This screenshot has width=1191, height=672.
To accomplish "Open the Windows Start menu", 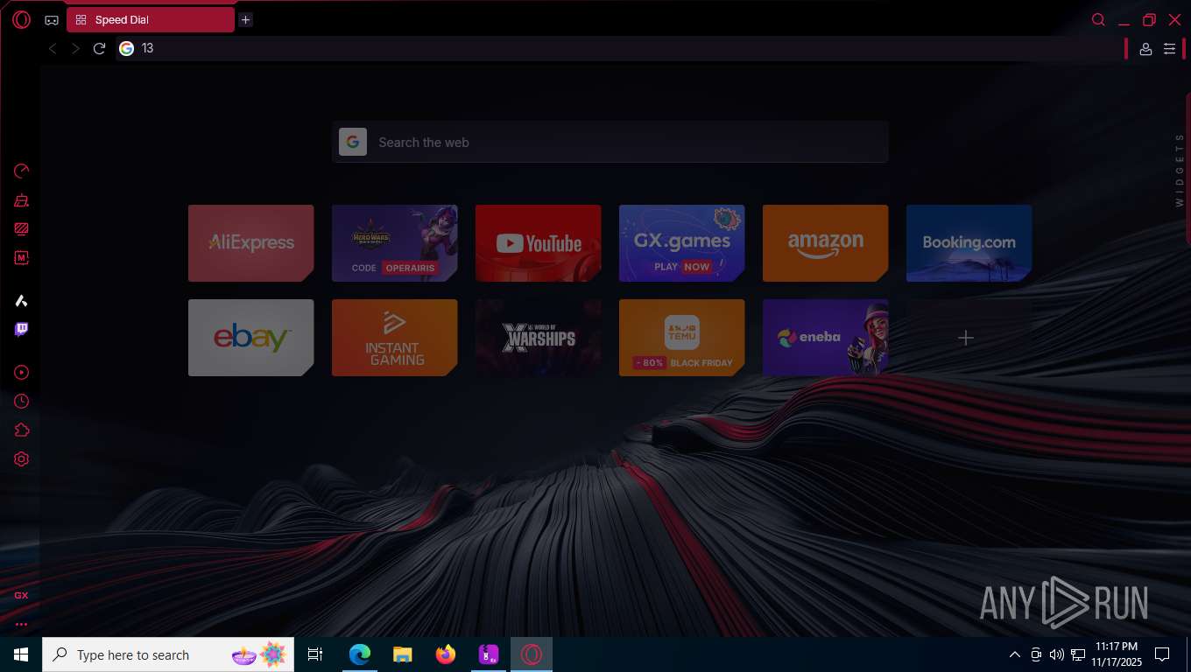I will (21, 654).
